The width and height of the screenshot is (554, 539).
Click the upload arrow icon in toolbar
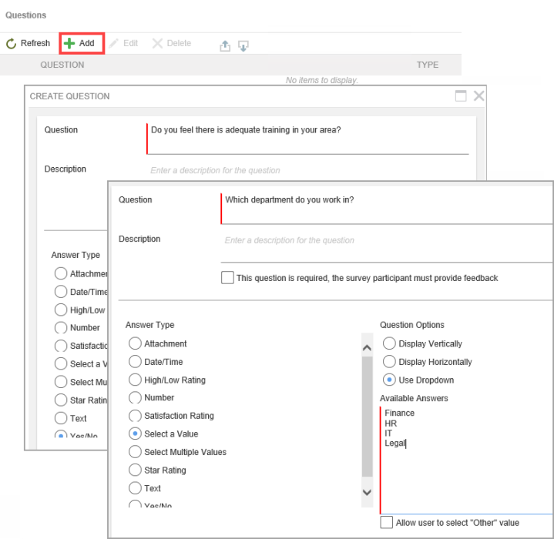coord(225,45)
